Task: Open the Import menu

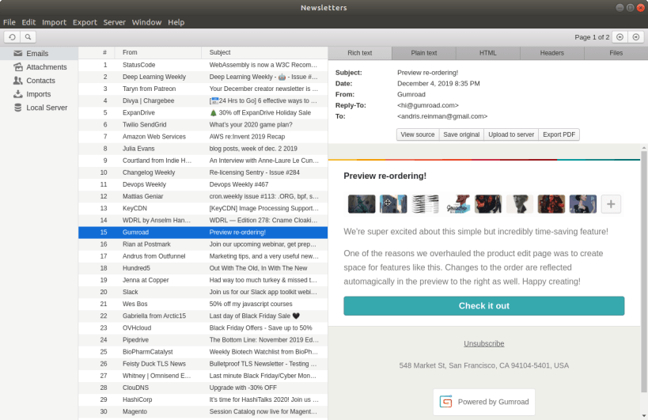Action: point(54,22)
